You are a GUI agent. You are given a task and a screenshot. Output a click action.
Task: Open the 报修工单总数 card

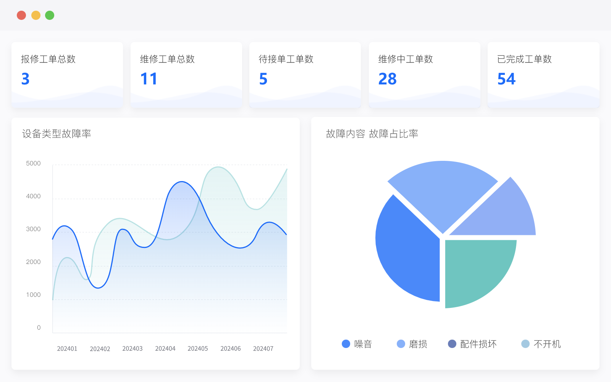point(67,75)
